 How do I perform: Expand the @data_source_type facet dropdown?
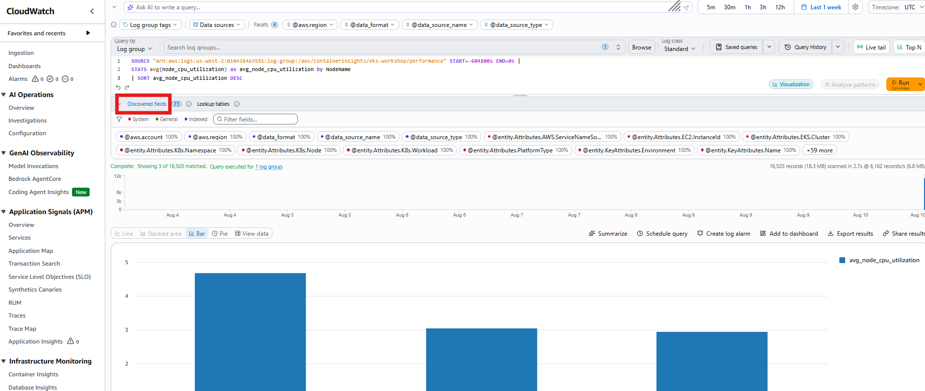(516, 25)
